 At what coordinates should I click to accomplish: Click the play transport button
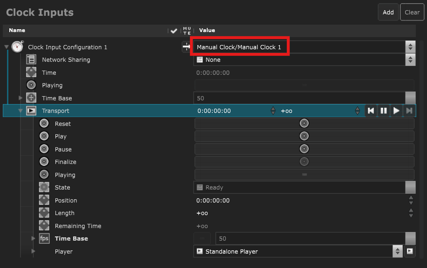pos(397,111)
